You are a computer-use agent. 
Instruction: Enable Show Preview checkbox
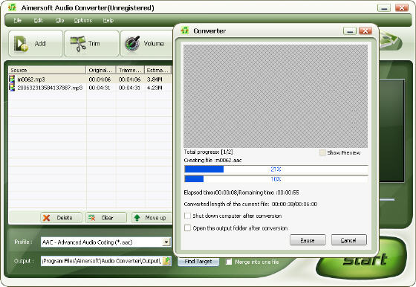322,152
